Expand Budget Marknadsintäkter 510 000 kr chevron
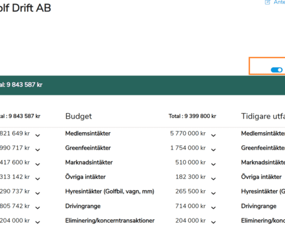 (214, 164)
